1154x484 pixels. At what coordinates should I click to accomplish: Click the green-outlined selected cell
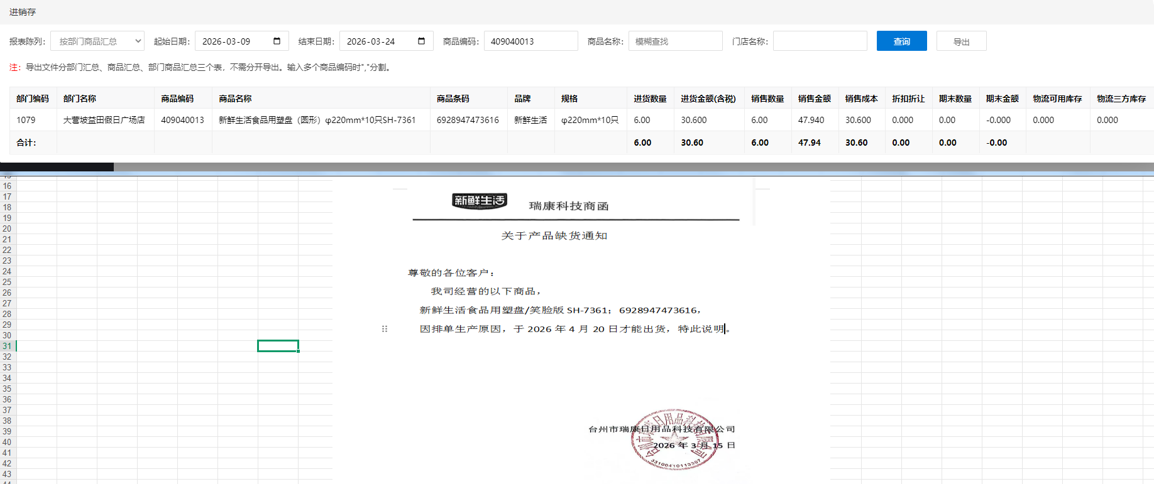click(278, 346)
